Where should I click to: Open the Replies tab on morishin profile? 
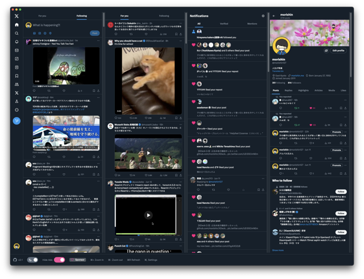coord(288,90)
